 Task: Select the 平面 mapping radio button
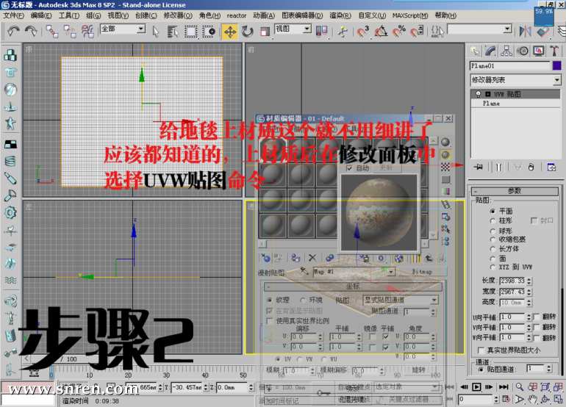[492, 211]
